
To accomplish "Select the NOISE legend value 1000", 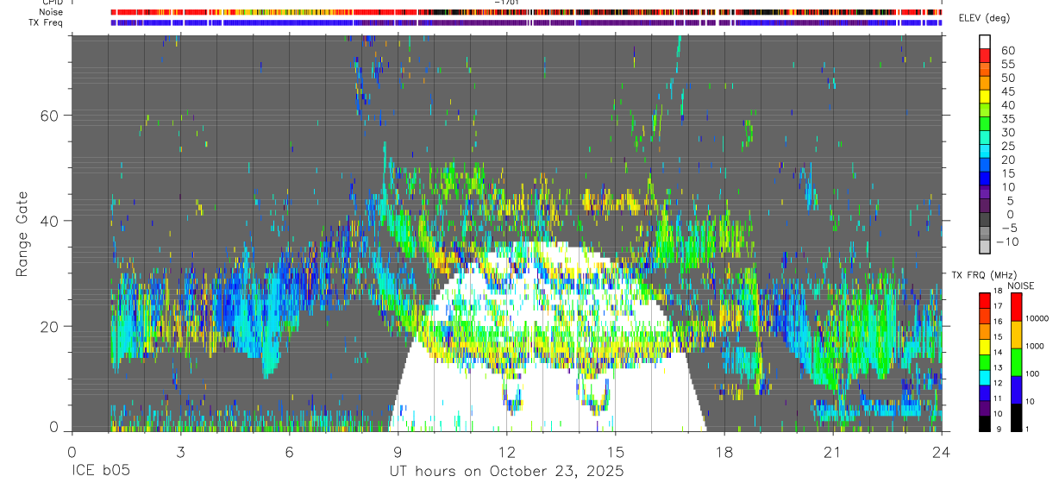I will [1035, 346].
